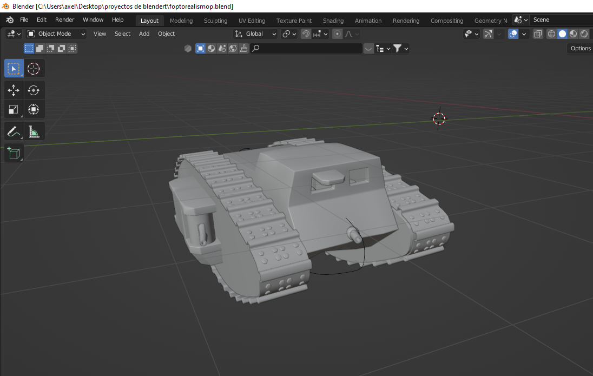This screenshot has height=376, width=593.
Task: Open the editor type dropdown
Action: click(x=14, y=34)
